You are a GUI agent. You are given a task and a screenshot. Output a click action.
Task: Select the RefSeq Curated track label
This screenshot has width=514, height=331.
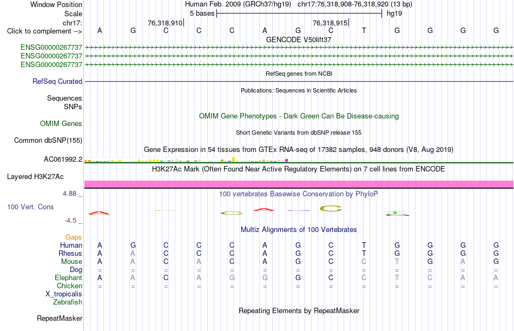coord(57,81)
